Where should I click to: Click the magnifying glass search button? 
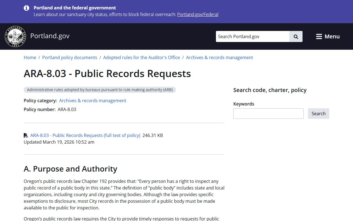click(x=296, y=36)
